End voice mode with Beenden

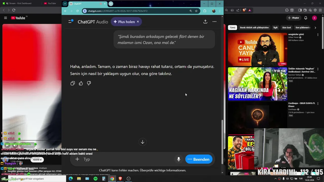click(199, 159)
